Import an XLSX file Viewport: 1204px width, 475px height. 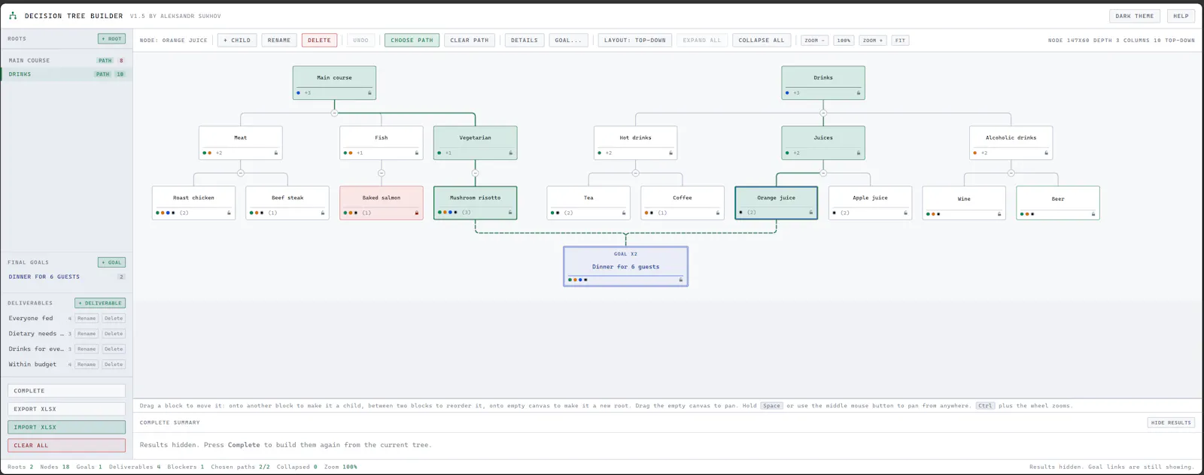pyautogui.click(x=66, y=427)
